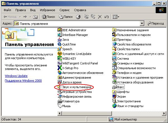
Task: Expand the address bar dropdown arrow
Action: 142,23
